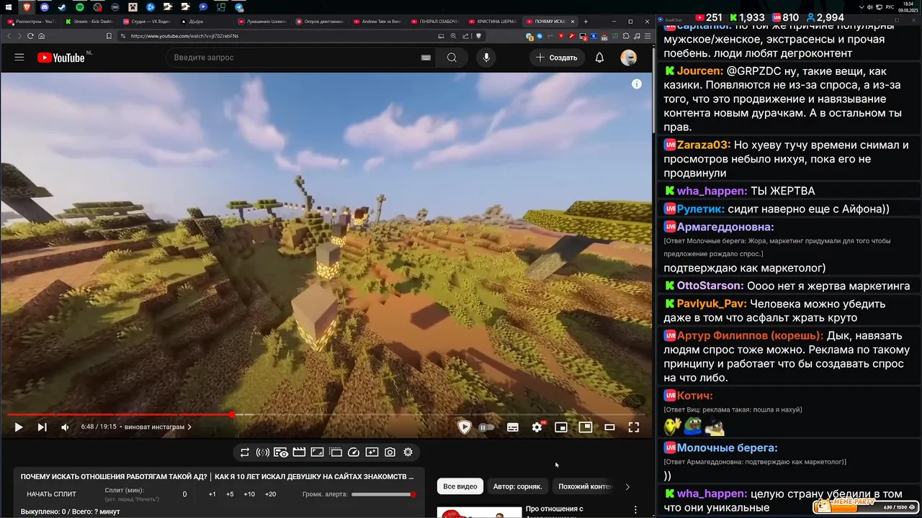Click 'Jourcen' username in chat
The height and width of the screenshot is (518, 922).
point(699,71)
